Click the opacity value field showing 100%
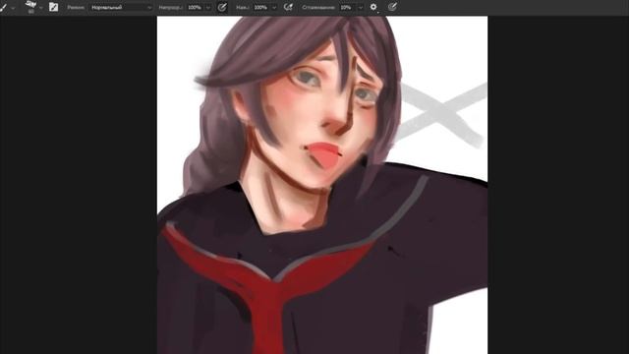The height and width of the screenshot is (354, 629). point(195,7)
